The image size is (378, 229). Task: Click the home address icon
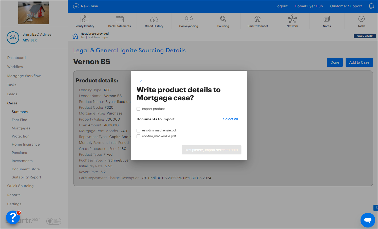tap(75, 36)
